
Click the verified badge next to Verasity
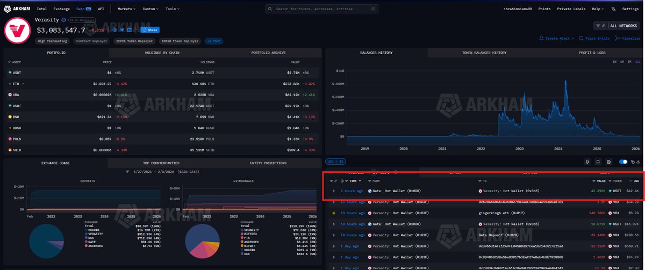63,20
